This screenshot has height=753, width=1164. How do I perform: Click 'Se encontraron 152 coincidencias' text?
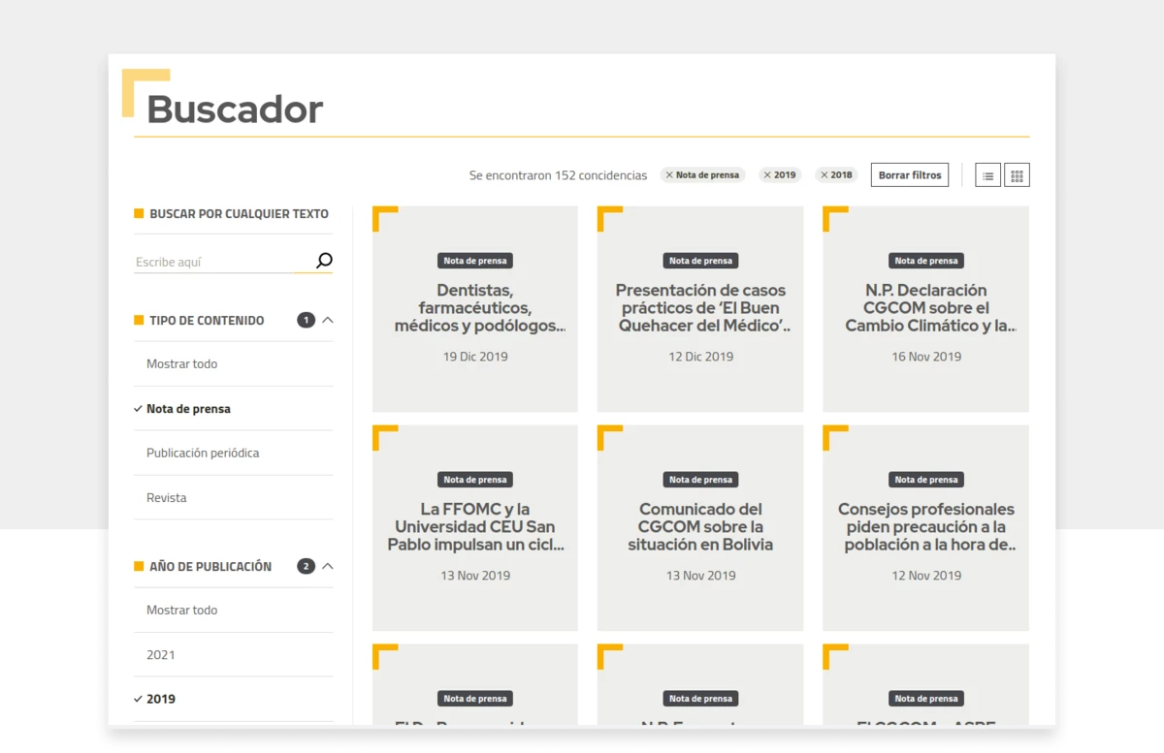[x=558, y=175]
